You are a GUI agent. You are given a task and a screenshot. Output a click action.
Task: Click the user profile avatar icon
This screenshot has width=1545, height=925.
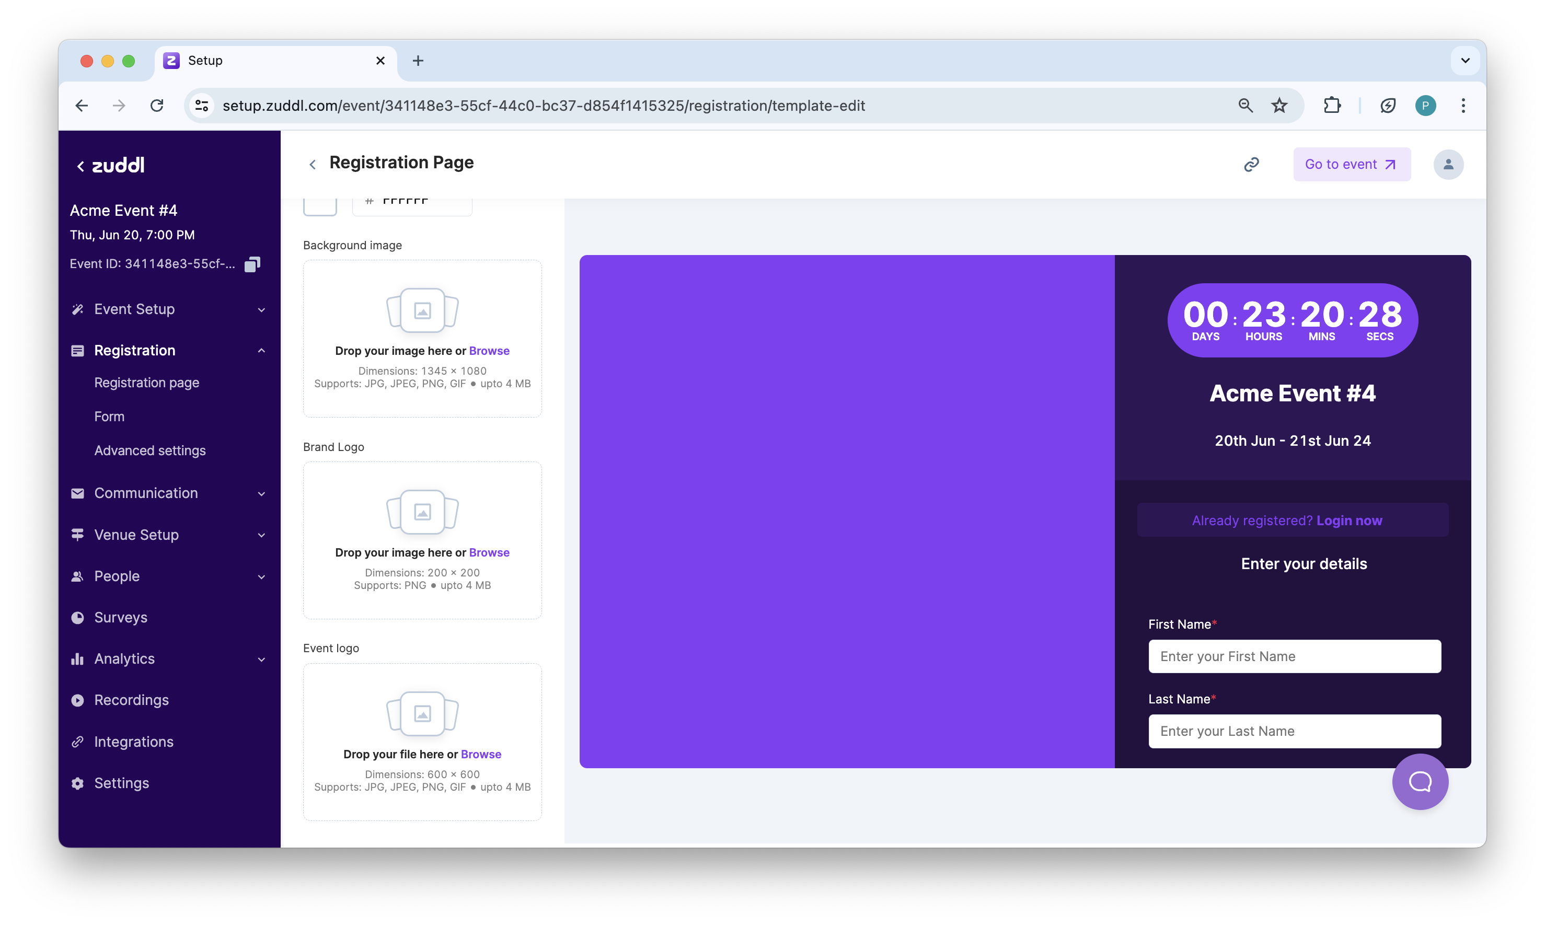pyautogui.click(x=1448, y=165)
